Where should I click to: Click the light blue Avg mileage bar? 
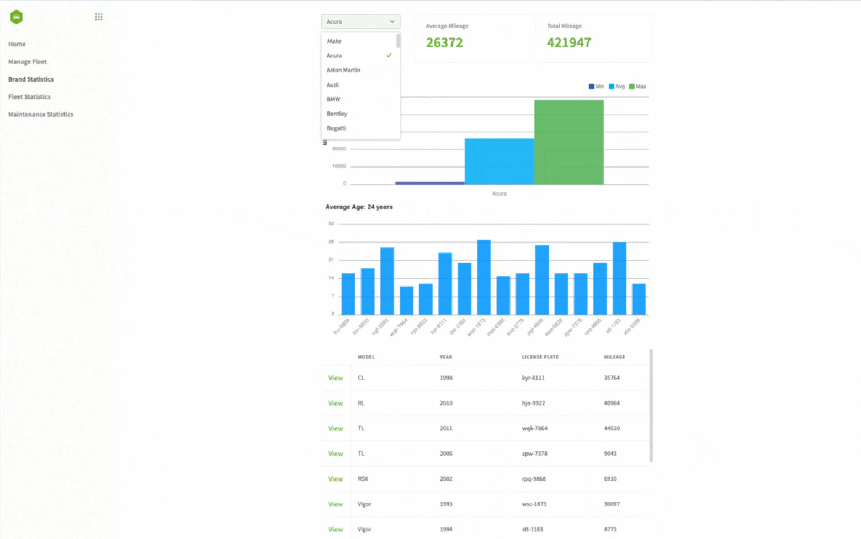[499, 161]
